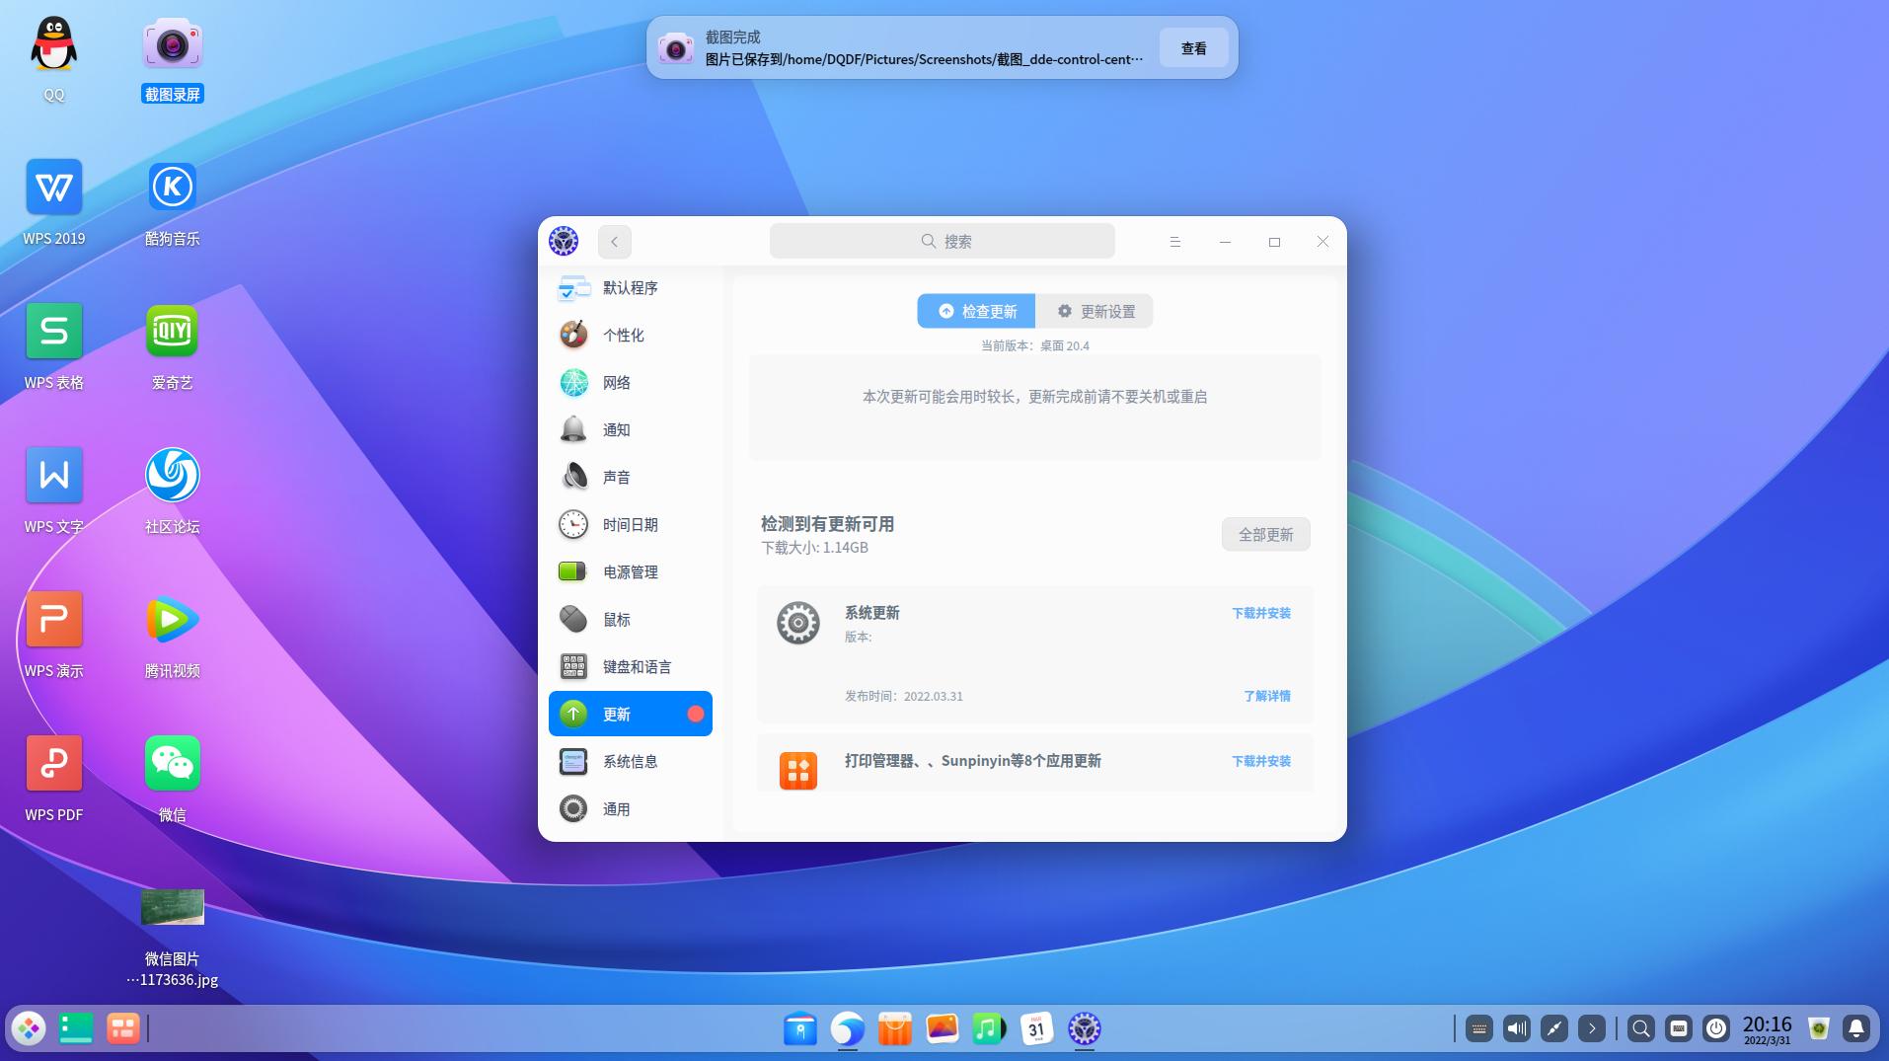
Task: Select the 声音 (Sound) sidebar icon
Action: pyautogui.click(x=573, y=477)
